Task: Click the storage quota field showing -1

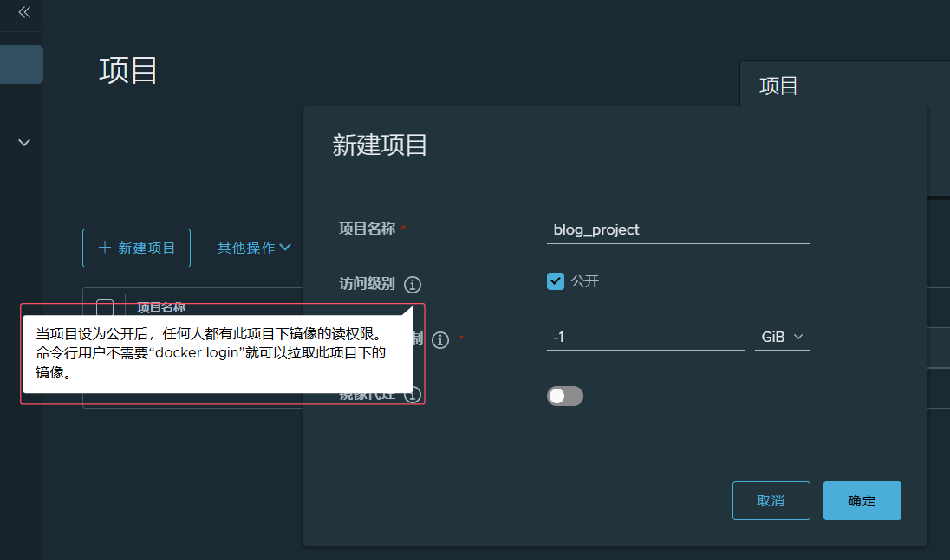Action: 645,337
